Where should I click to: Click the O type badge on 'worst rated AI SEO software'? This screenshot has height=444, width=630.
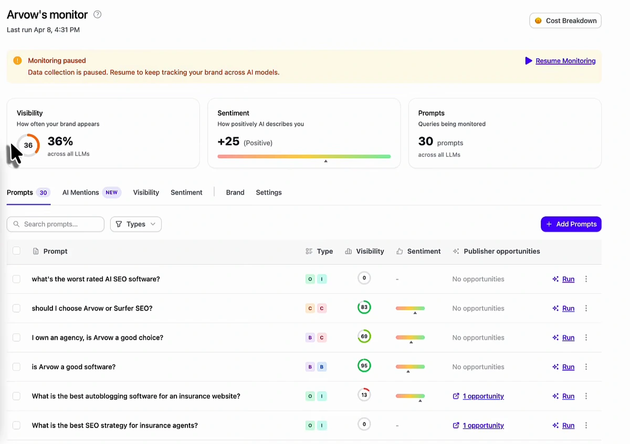(x=310, y=279)
